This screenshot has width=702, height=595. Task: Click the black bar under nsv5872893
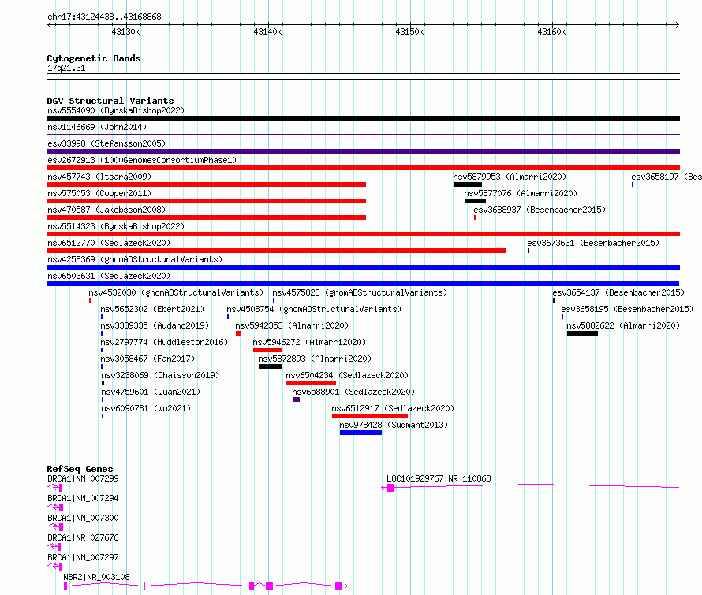point(271,366)
